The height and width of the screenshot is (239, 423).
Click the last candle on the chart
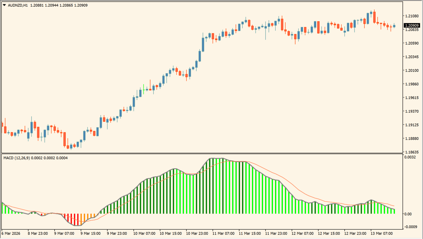(394, 26)
